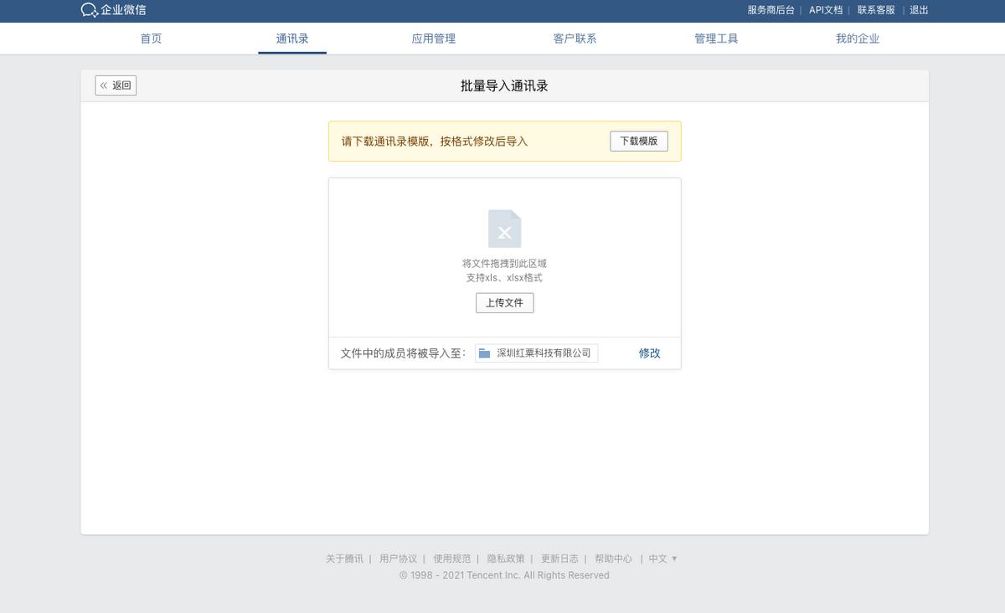Screen dimensions: 1005x613
Task: Click 联系客服 in the top bar
Action: click(874, 10)
